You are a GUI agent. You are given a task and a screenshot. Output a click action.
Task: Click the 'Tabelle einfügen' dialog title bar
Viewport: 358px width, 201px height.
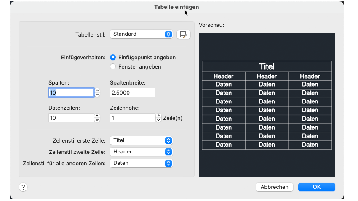176,7
